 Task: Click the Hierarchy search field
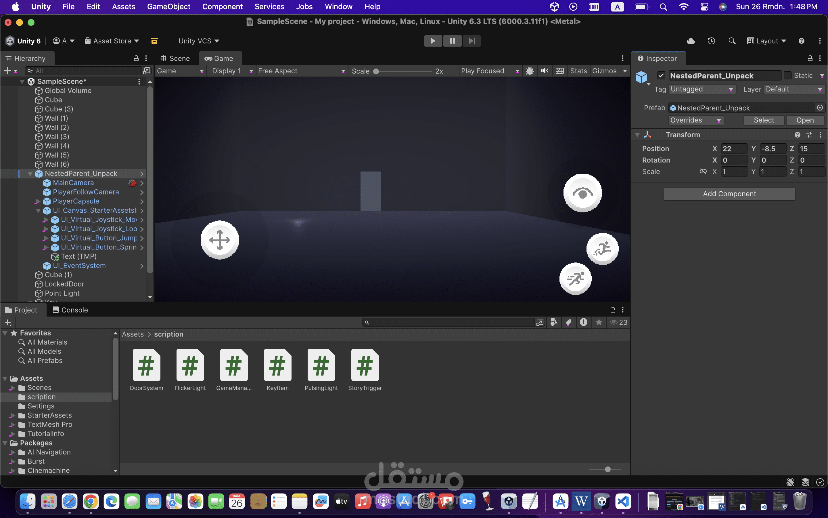tap(83, 71)
